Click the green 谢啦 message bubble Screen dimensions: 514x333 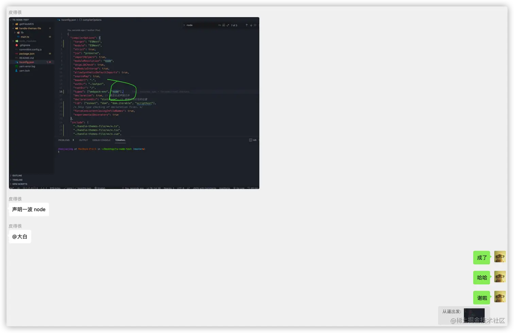click(482, 298)
